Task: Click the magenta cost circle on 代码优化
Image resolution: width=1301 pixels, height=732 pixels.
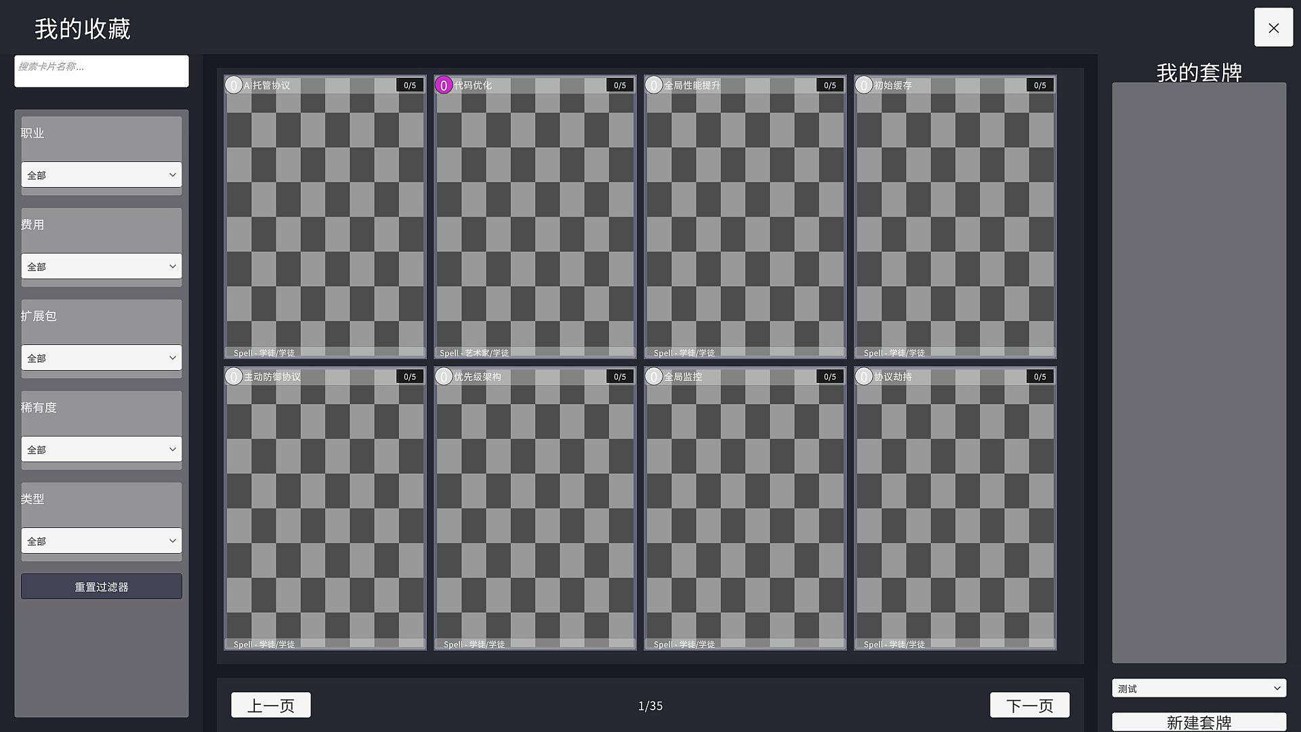Action: pyautogui.click(x=444, y=85)
